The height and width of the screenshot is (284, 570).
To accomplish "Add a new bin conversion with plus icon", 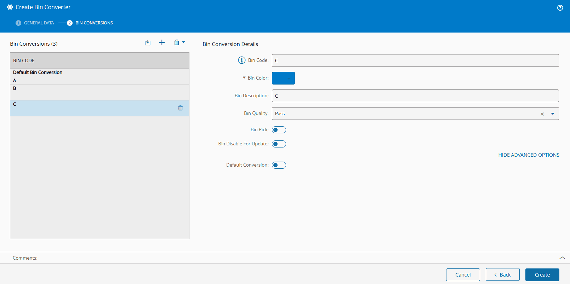I will click(162, 43).
